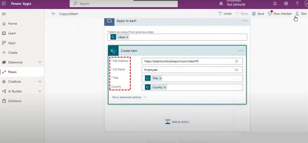Remove the Title token with its x
308x143 pixels.
(x=160, y=79)
